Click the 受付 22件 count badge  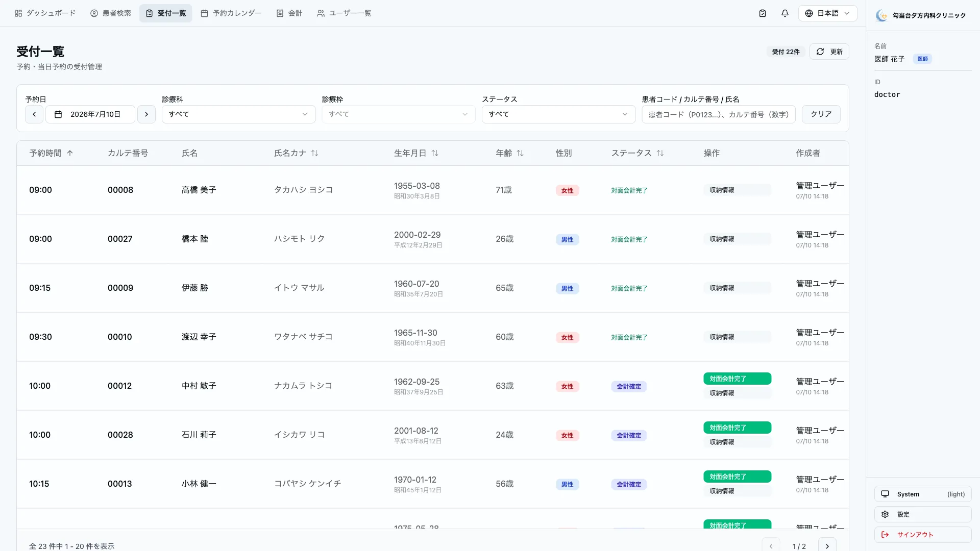[x=786, y=52]
